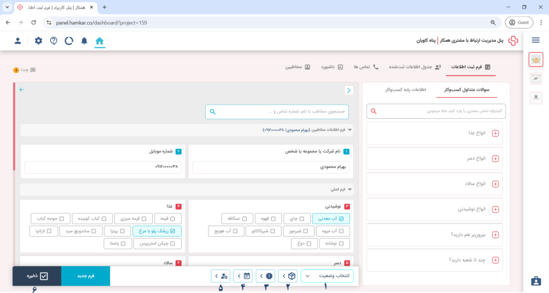
Task: Select the second project thumbnail in sidebar
Action: click(x=536, y=79)
